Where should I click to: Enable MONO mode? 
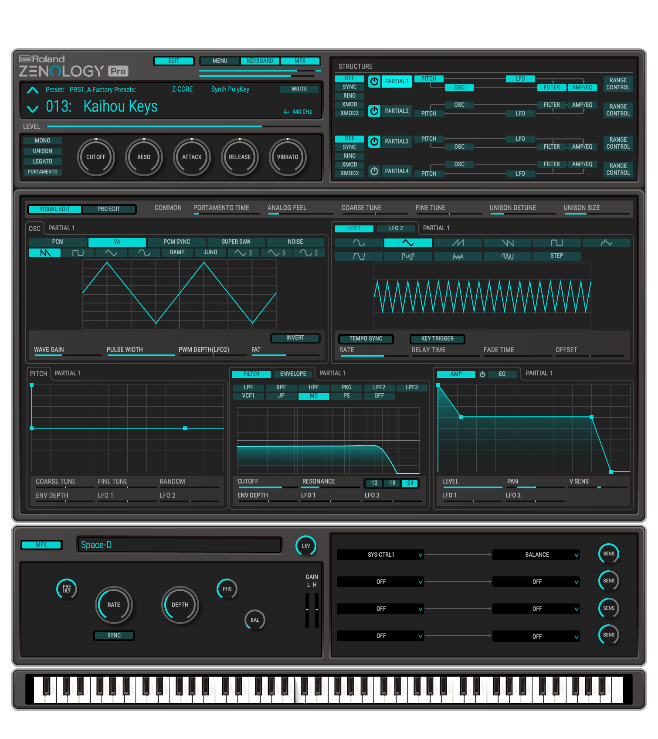click(43, 140)
